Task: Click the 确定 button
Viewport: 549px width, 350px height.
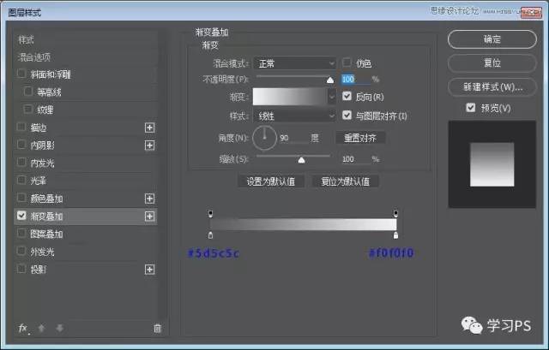Action: point(492,39)
